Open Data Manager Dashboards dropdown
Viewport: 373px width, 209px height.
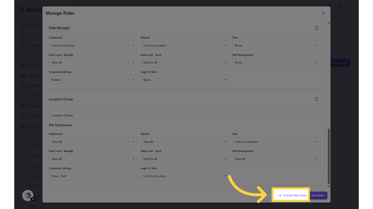point(93,45)
